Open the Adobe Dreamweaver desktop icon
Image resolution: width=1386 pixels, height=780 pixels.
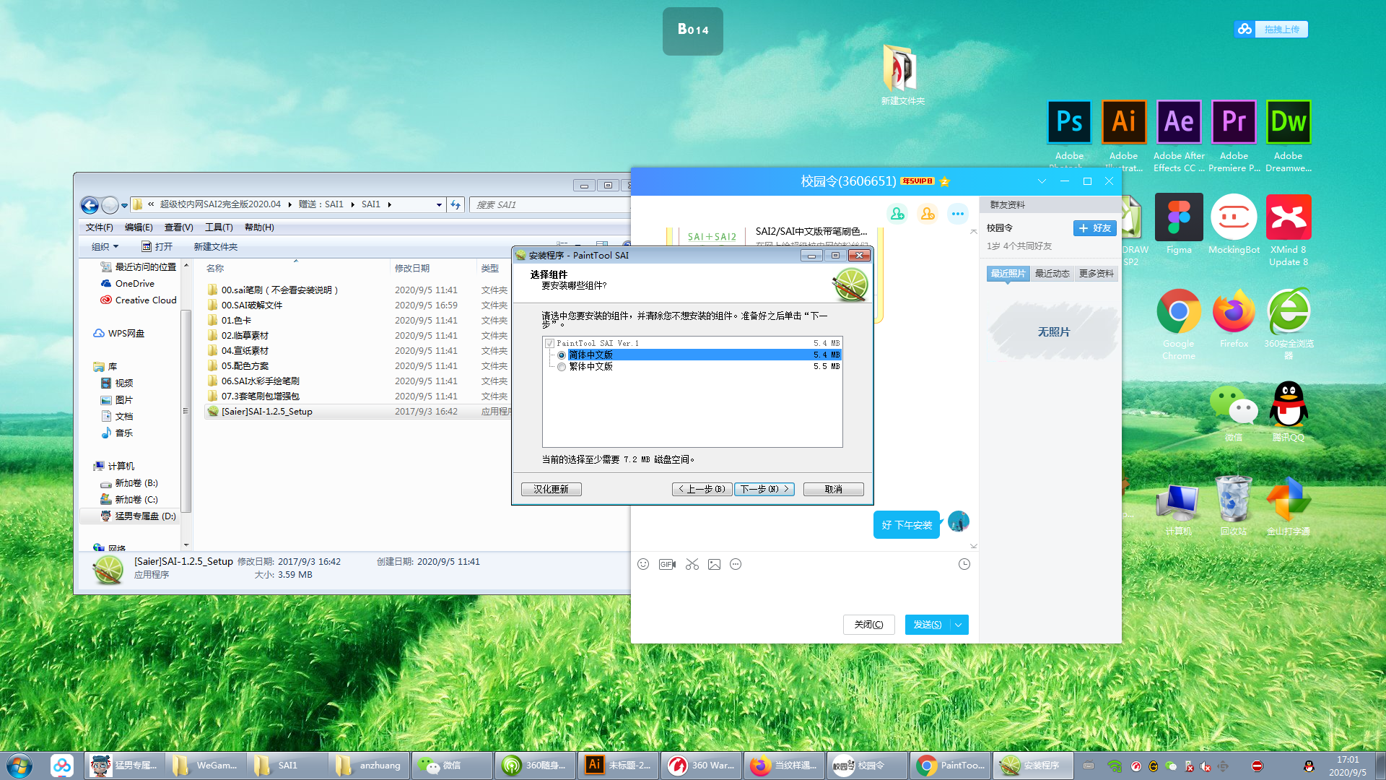pyautogui.click(x=1289, y=123)
